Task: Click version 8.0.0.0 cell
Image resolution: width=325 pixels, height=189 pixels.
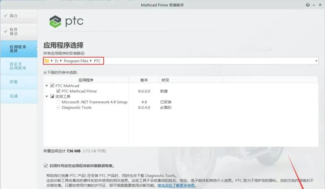Action: point(144,91)
